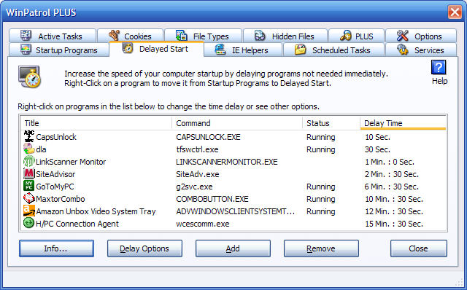Viewport: 467px width, 290px height.
Task: Click the Remove button
Action: pyautogui.click(x=321, y=248)
